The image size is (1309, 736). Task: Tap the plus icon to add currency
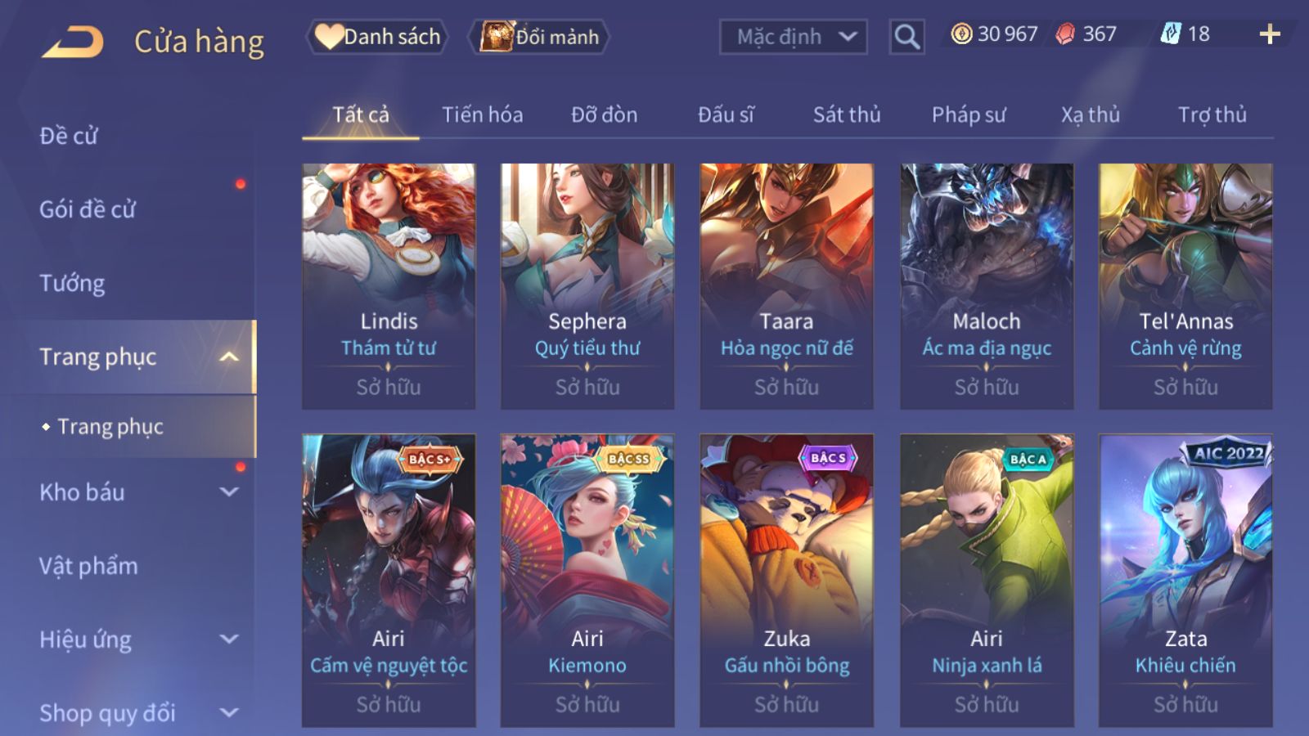tap(1270, 34)
